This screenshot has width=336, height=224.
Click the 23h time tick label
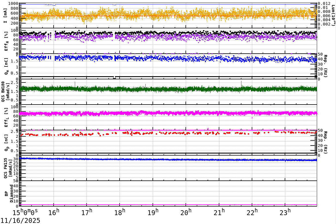point(285,212)
